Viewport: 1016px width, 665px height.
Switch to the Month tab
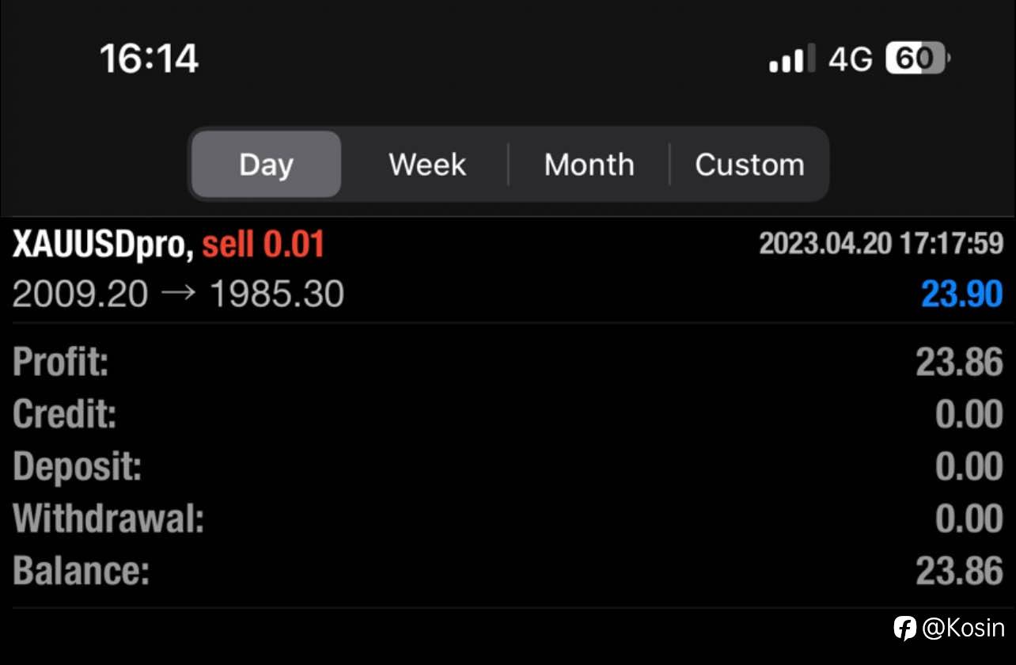[x=589, y=165]
